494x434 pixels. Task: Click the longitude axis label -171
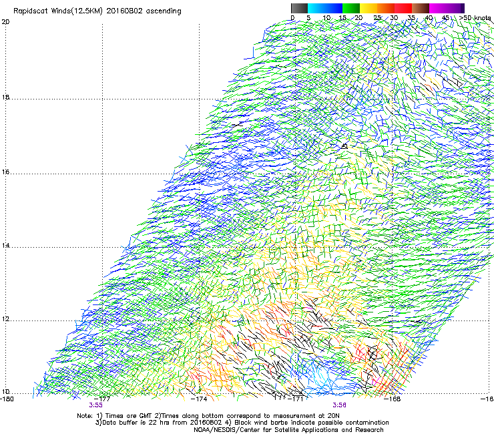click(296, 399)
